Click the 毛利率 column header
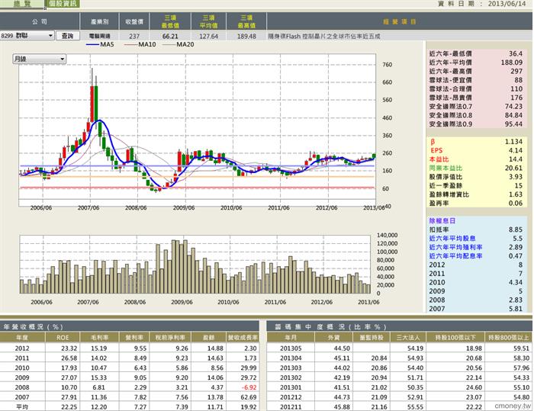 coord(99,338)
